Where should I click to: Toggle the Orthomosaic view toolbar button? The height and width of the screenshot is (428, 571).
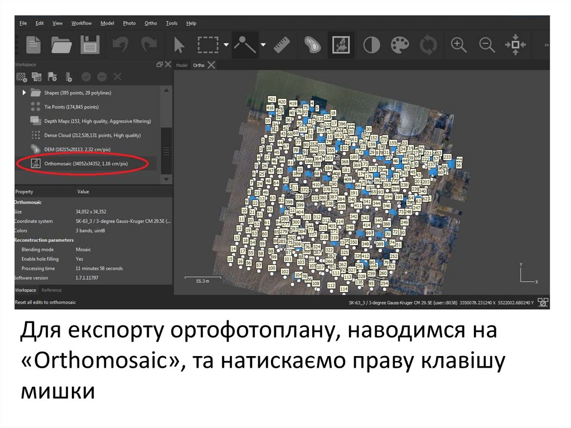(341, 45)
